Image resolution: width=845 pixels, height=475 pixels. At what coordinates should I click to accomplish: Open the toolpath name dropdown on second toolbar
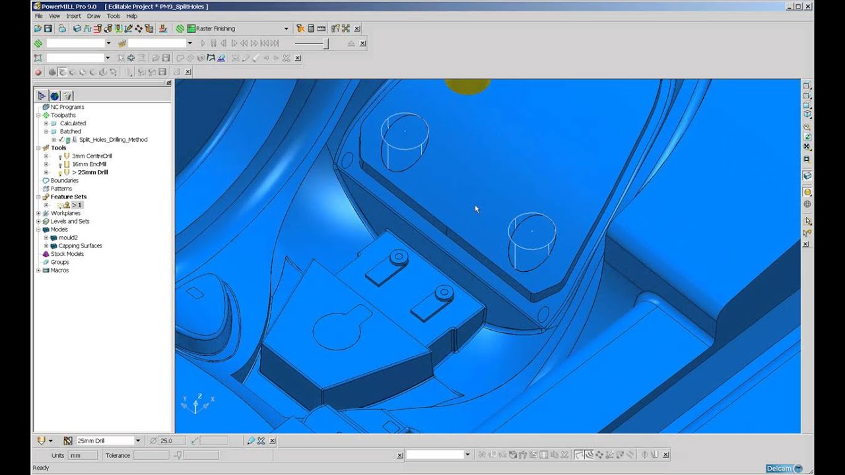109,44
